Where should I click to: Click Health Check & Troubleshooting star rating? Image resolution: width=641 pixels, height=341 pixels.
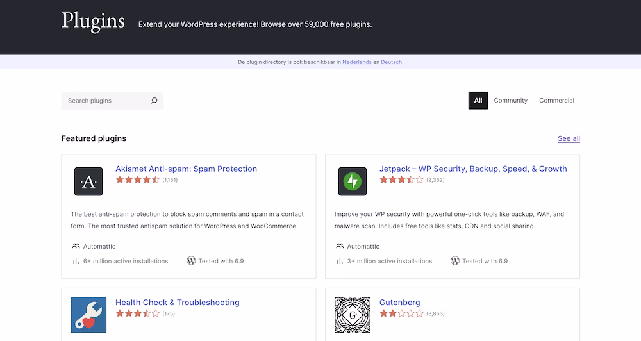click(x=138, y=313)
